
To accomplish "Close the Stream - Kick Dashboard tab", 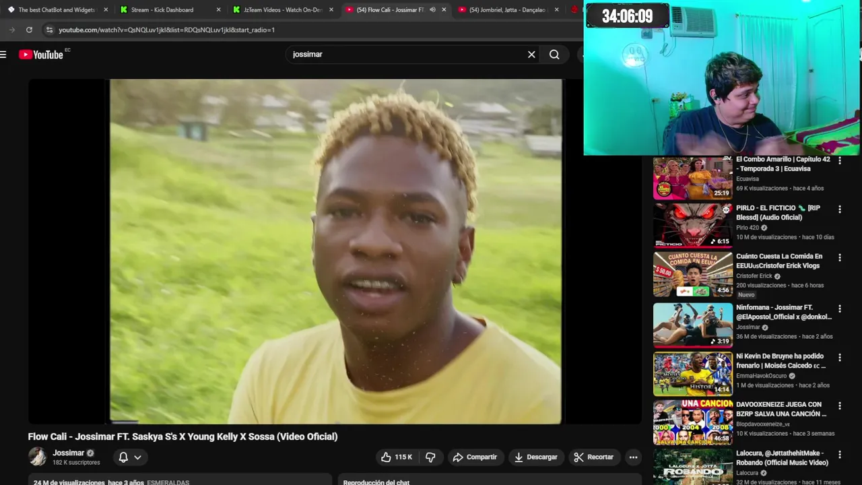I will 218,9.
